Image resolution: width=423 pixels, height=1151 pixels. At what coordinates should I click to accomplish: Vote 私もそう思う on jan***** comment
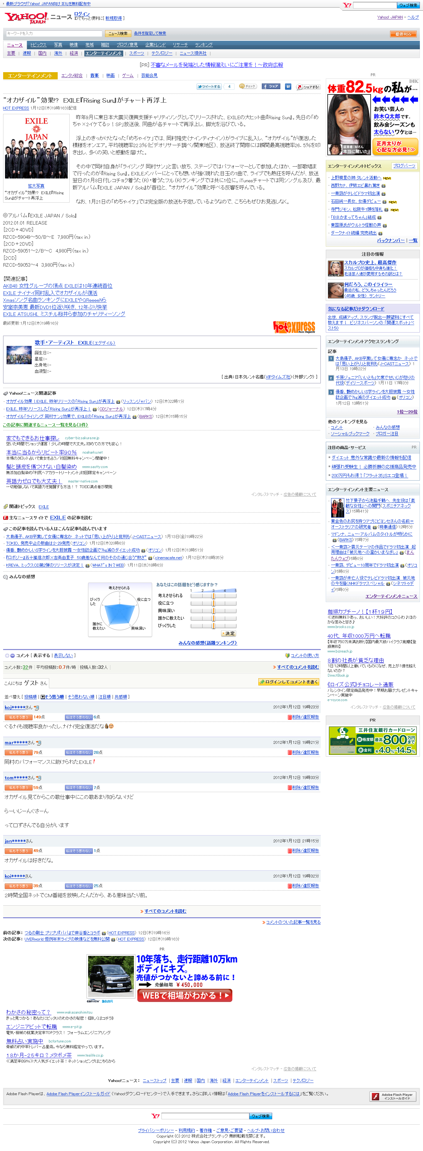[18, 851]
